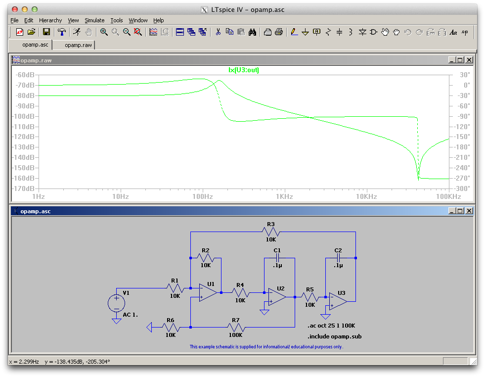Select the Draw Wire pencil tool
Viewport: 485px width, 377px height.
click(294, 32)
